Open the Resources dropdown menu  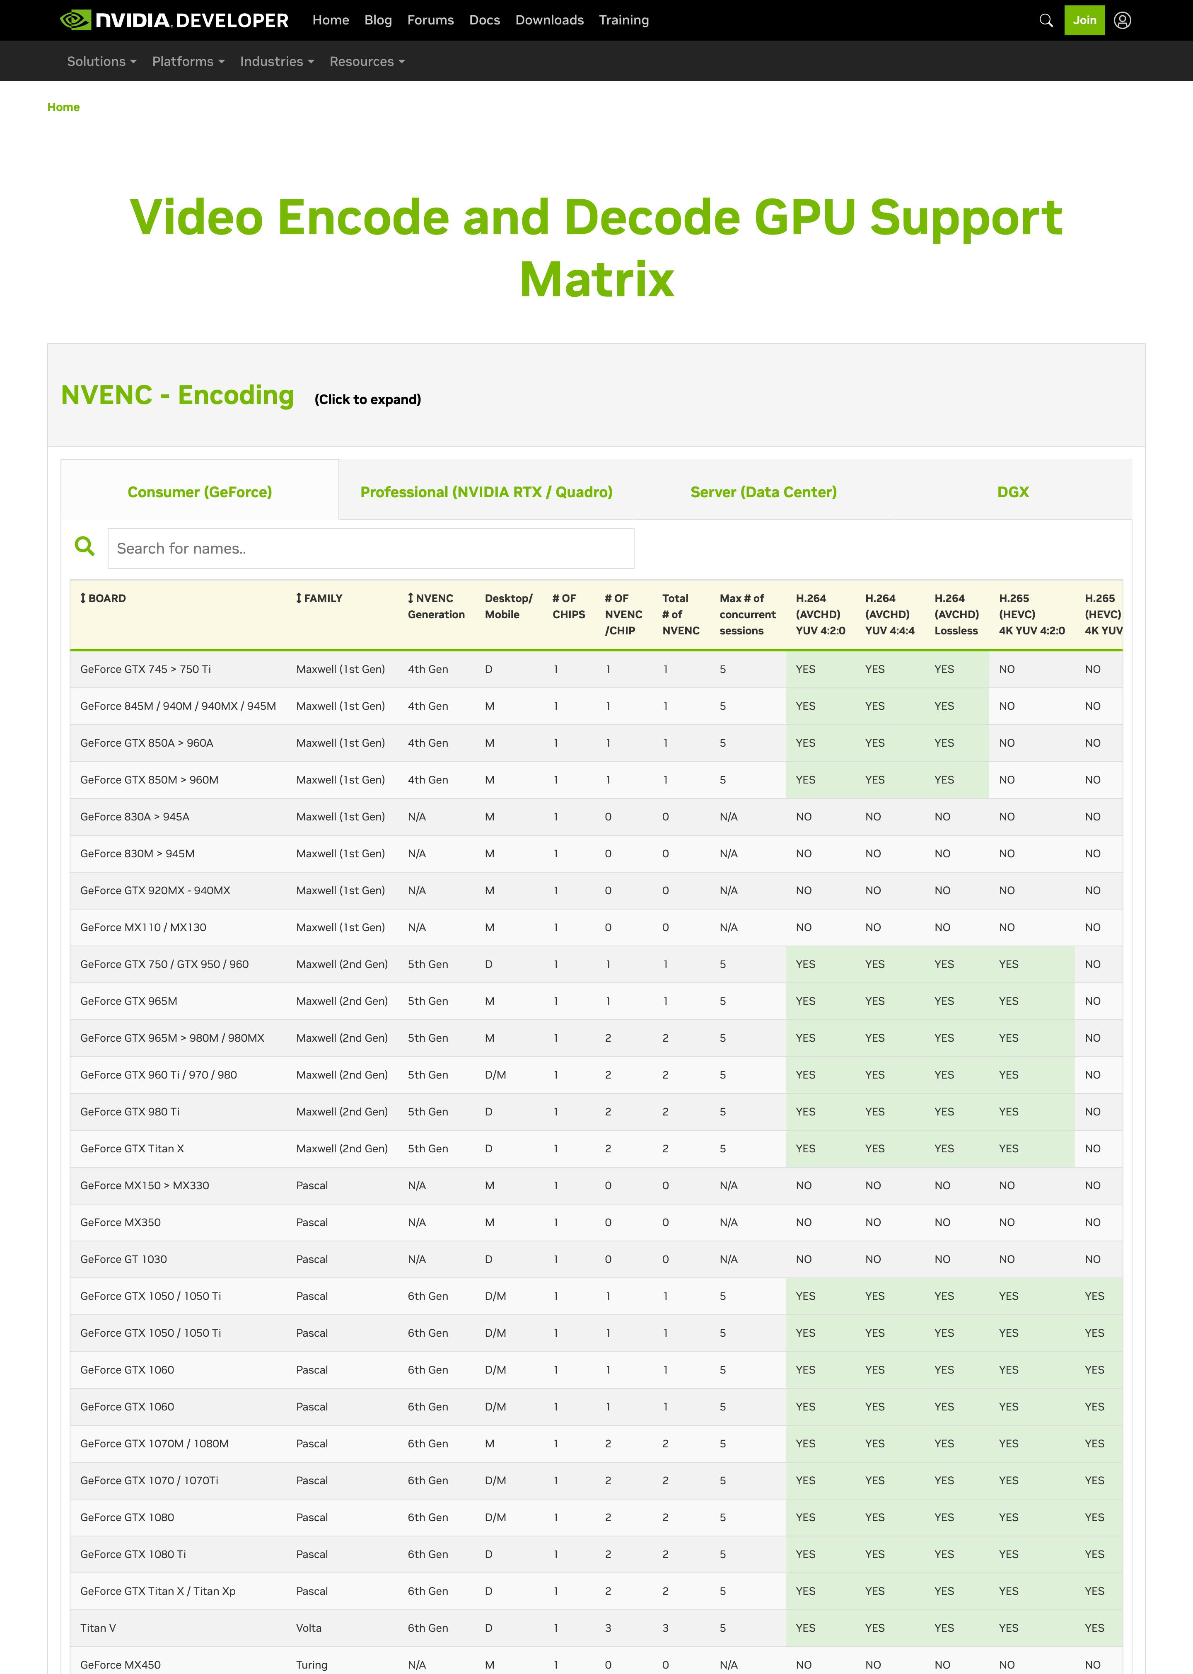pos(367,62)
